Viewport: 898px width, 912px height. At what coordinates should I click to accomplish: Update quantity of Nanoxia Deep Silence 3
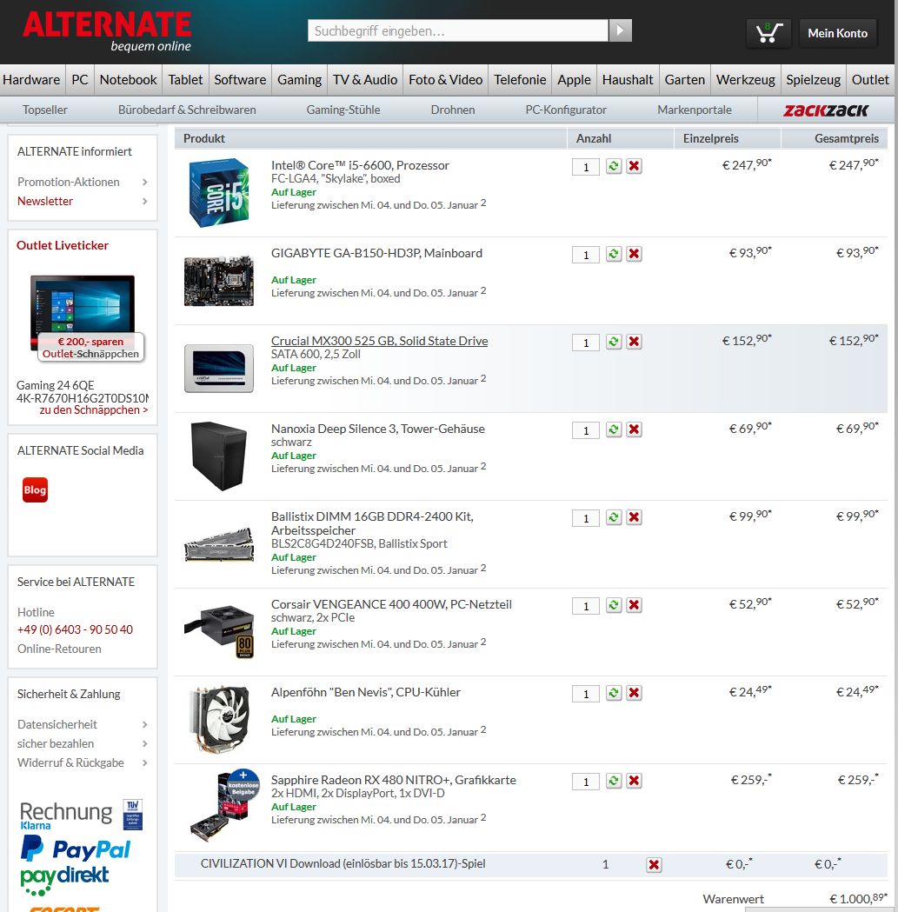(x=614, y=429)
